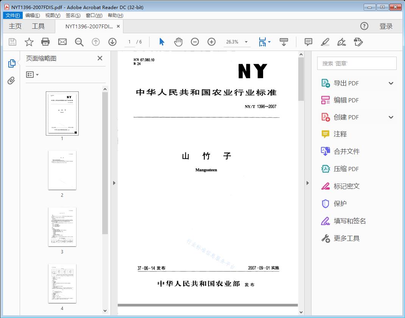
Task: Collapse the left navigation pane arrow
Action: [x=114, y=183]
